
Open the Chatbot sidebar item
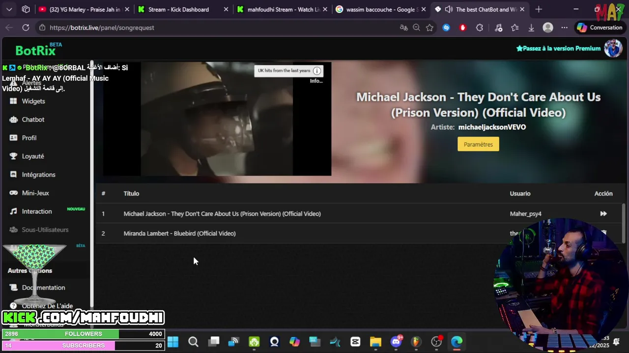[x=33, y=120]
